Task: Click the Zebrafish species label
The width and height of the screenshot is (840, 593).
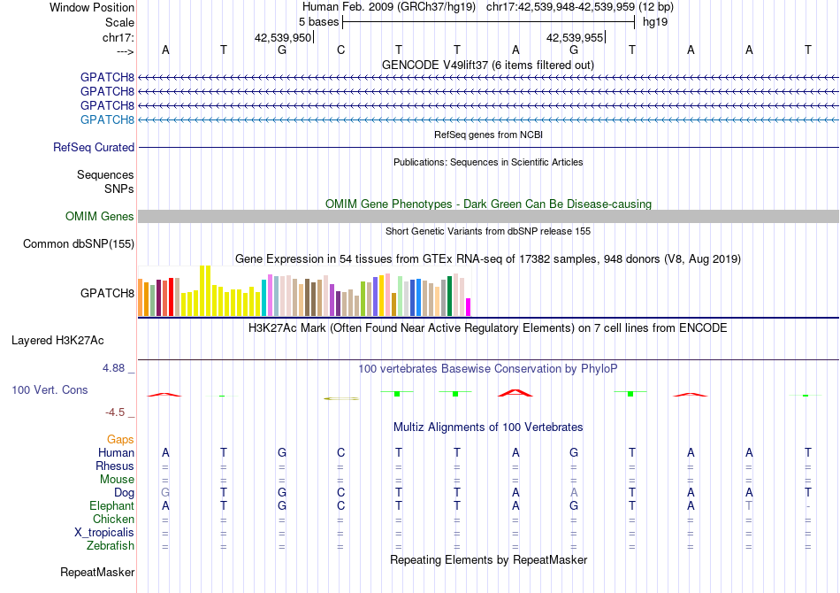Action: pos(111,545)
